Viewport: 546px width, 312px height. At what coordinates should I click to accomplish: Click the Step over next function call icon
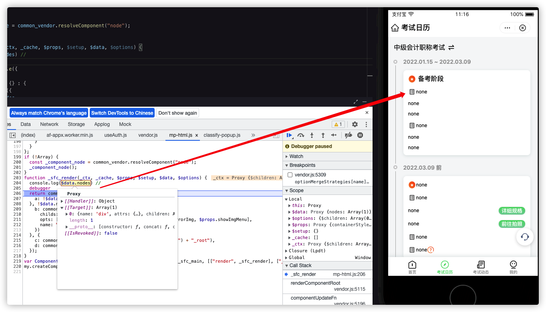[301, 135]
